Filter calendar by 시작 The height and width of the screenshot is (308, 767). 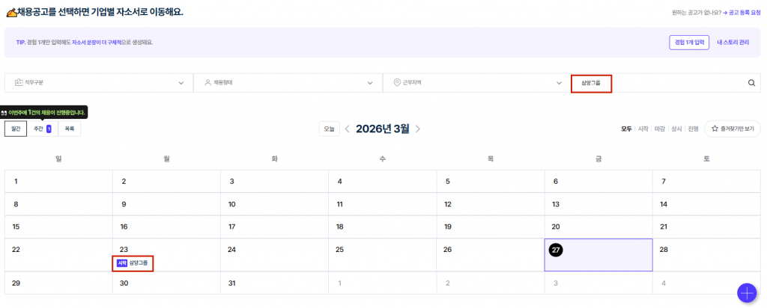tap(643, 129)
